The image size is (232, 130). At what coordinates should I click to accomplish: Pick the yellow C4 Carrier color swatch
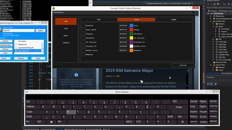[131, 38]
